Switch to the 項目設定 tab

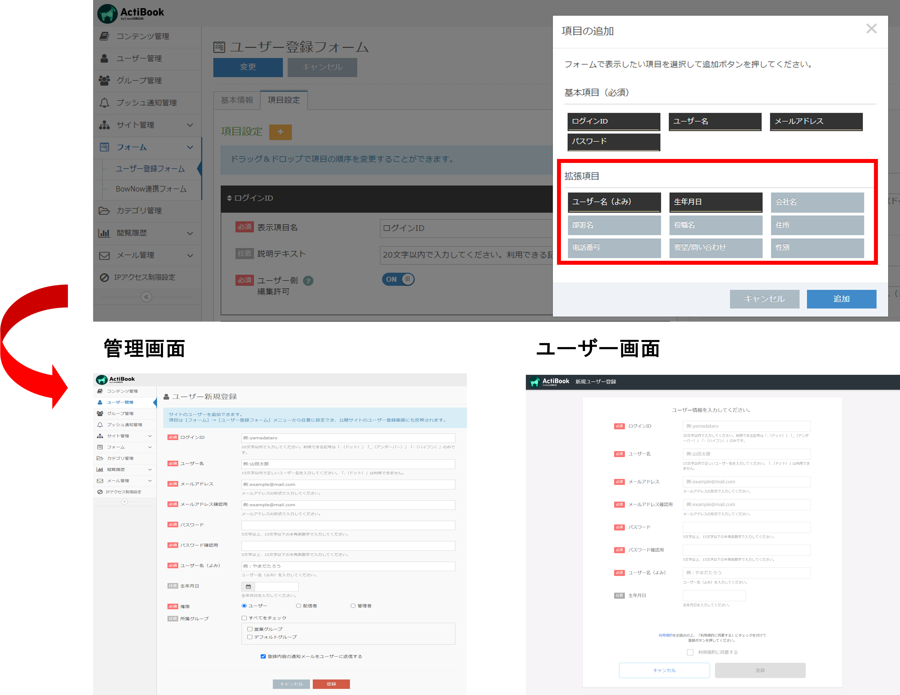(x=284, y=100)
